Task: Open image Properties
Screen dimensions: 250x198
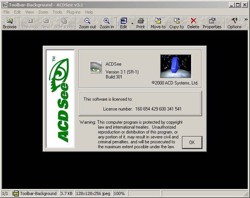Action: coord(212,23)
